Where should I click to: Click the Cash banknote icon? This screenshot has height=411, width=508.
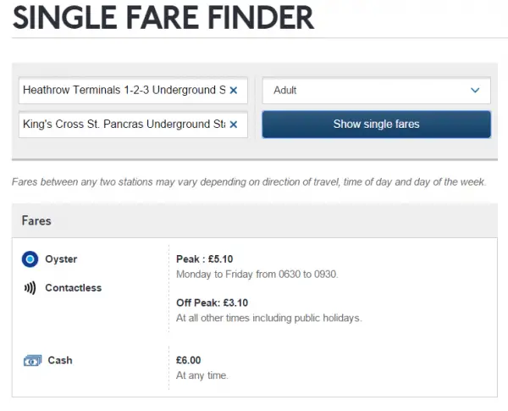32,360
